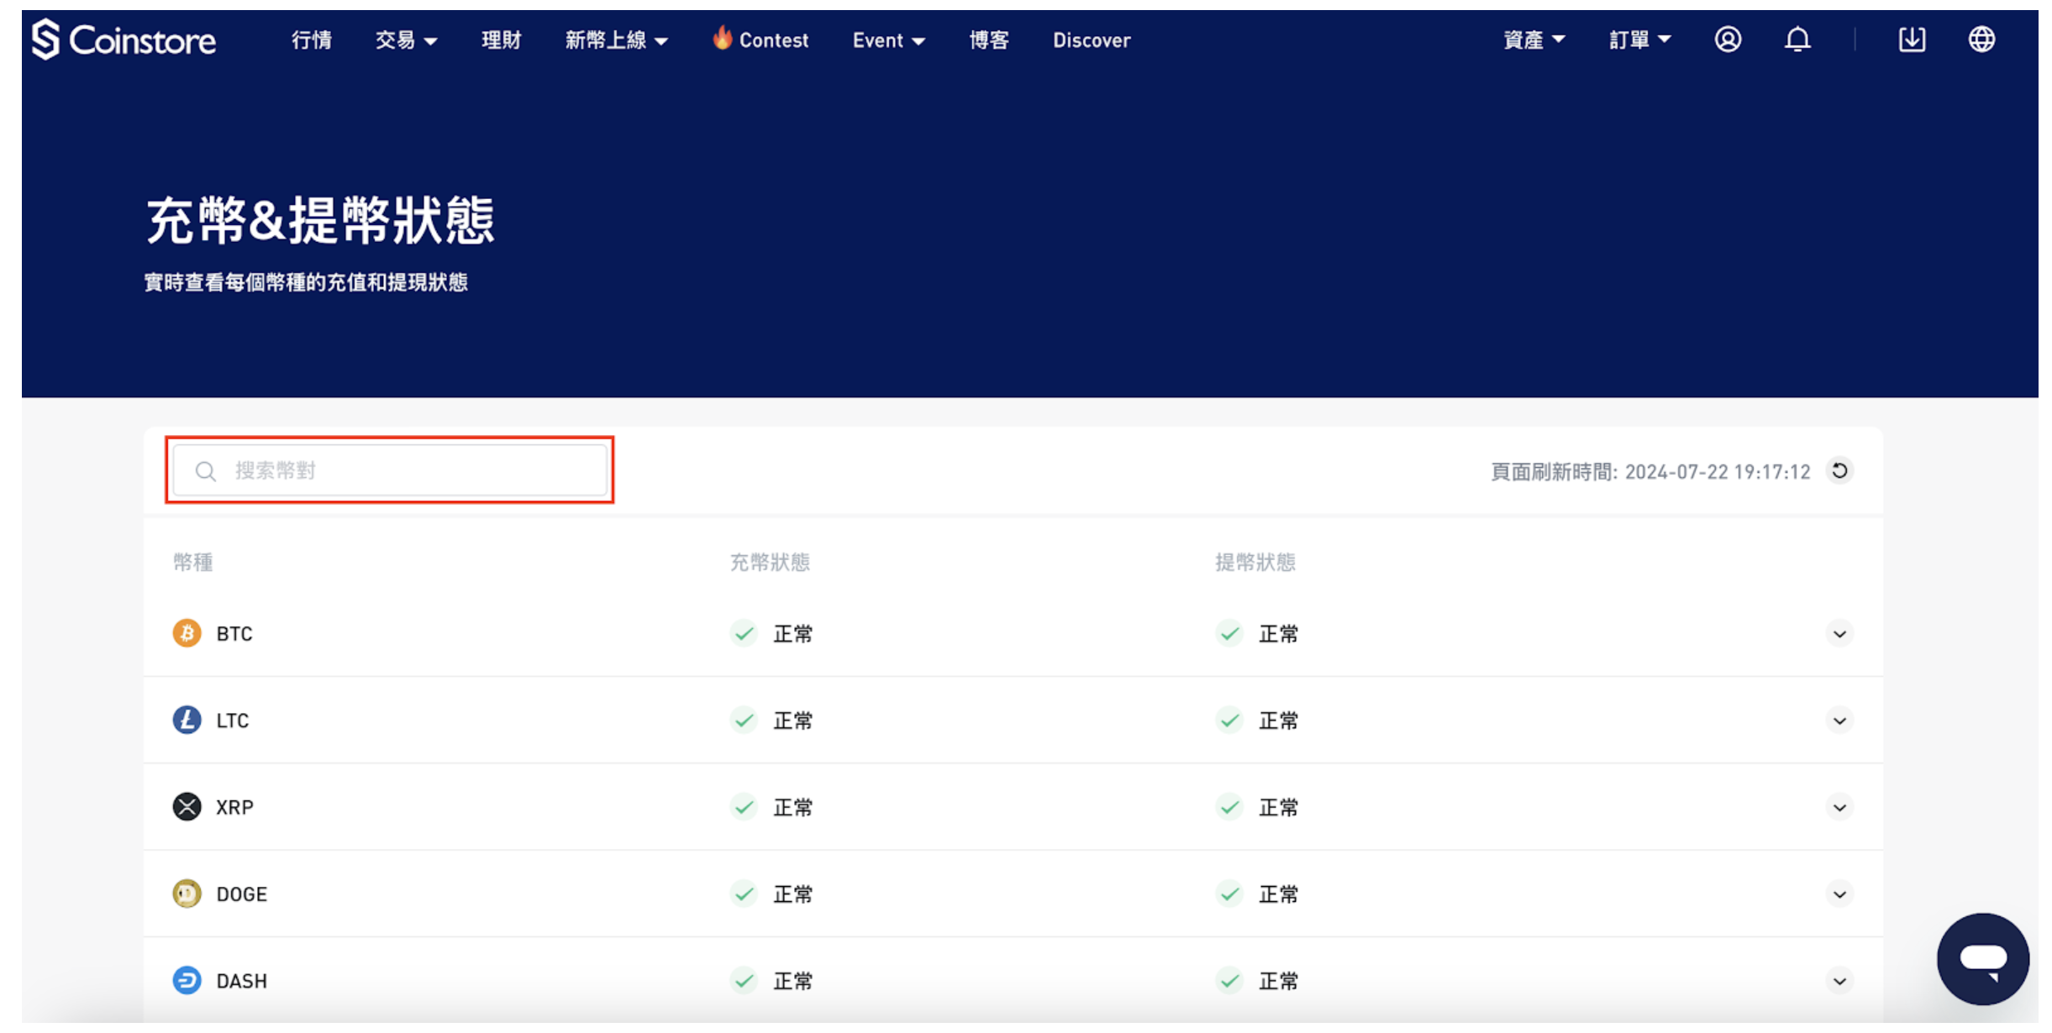
Task: Expand the BTC row details
Action: point(1839,634)
